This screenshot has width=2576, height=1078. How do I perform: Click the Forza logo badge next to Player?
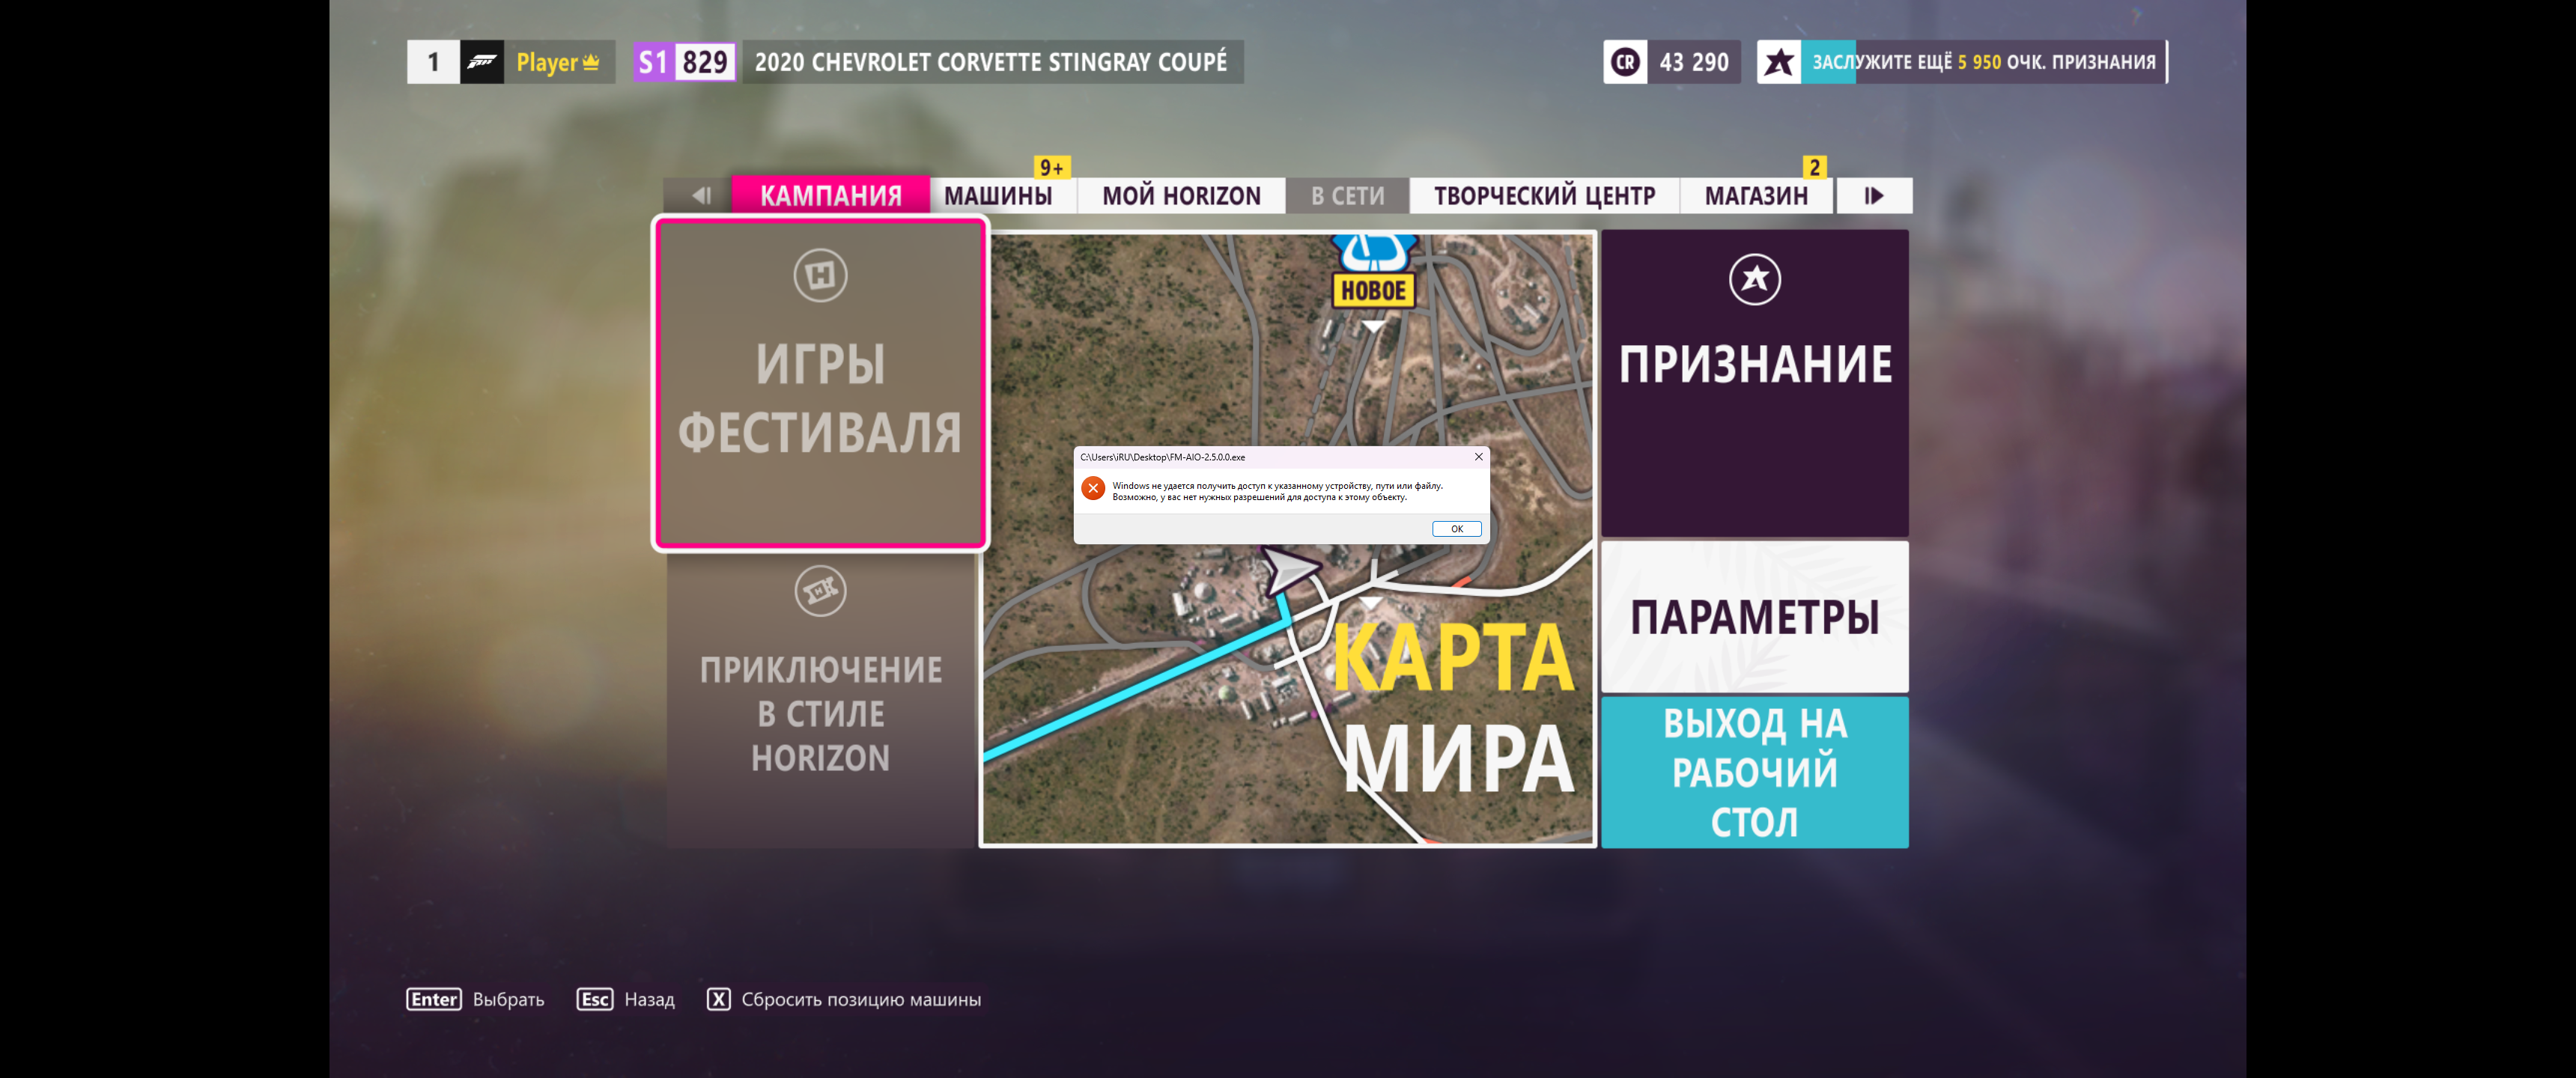[482, 62]
